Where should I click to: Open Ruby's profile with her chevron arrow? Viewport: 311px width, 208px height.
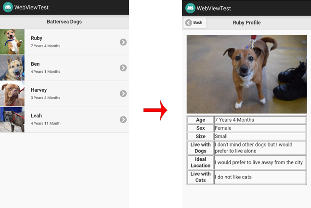point(123,42)
